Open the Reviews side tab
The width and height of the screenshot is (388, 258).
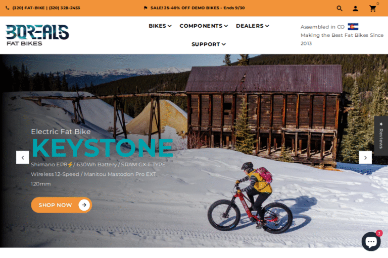click(381, 136)
